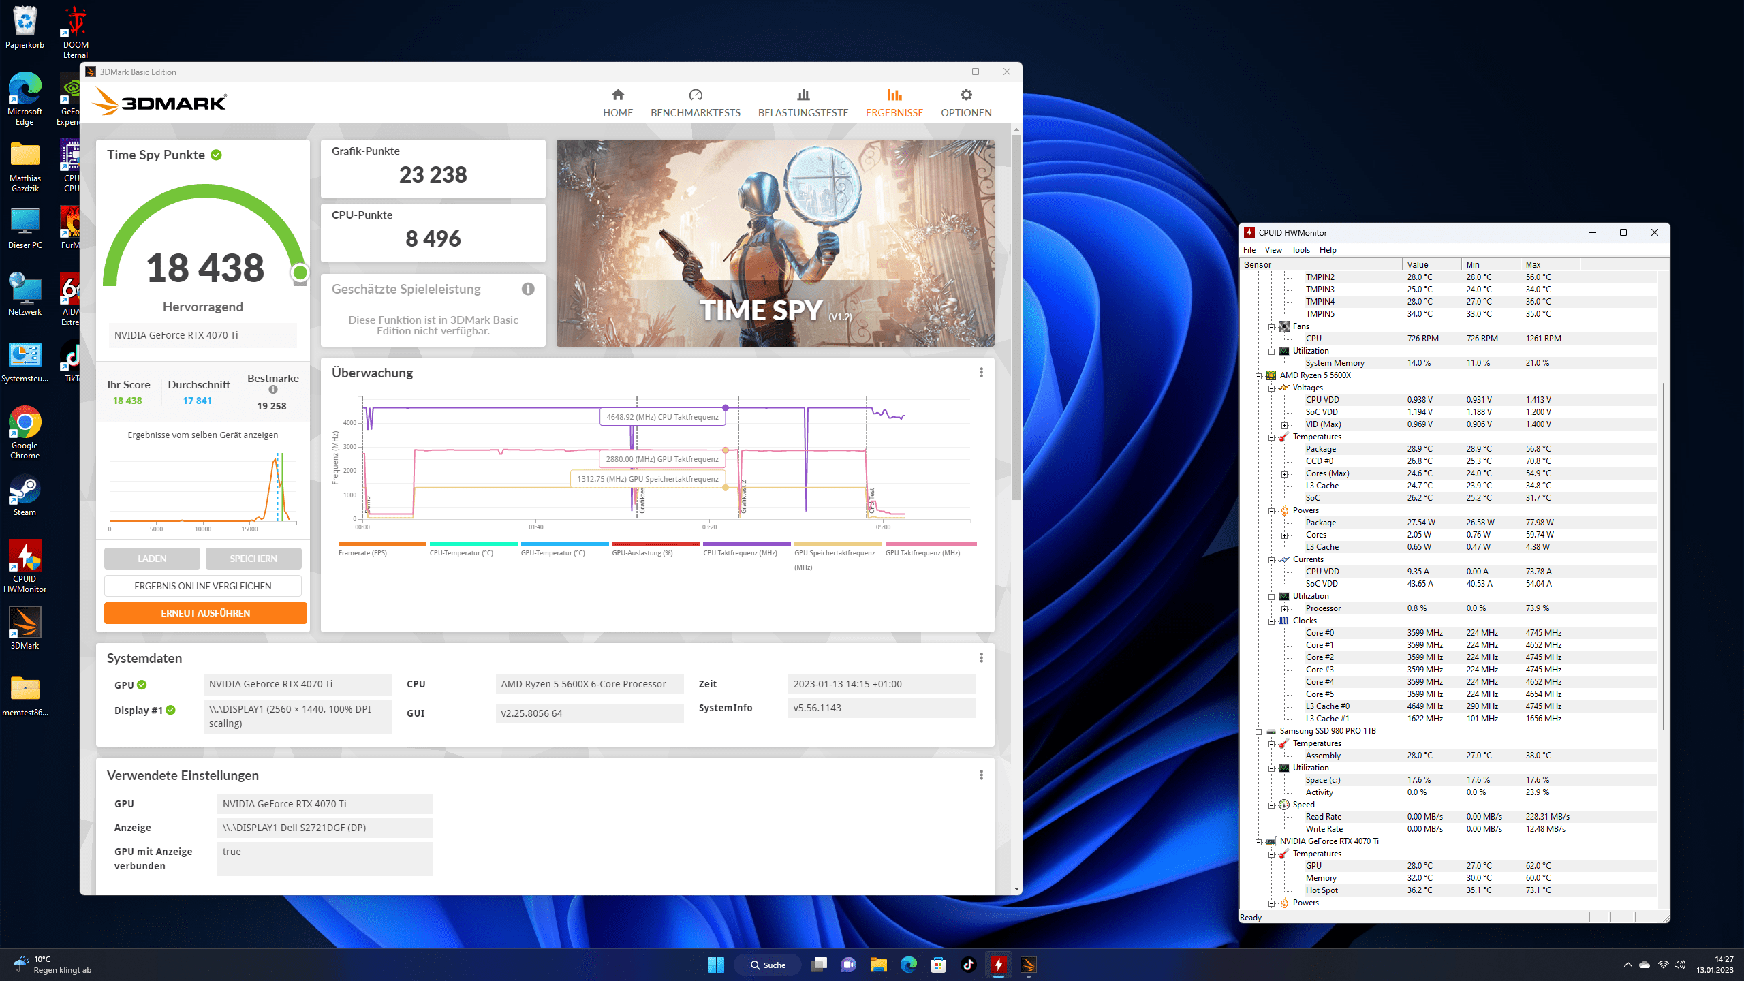Open File Explorer from the taskbar
The image size is (1744, 981).
878,965
